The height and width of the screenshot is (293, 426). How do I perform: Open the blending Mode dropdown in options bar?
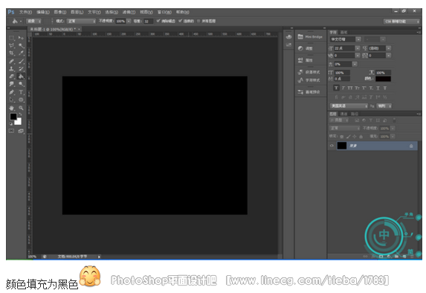coord(81,21)
